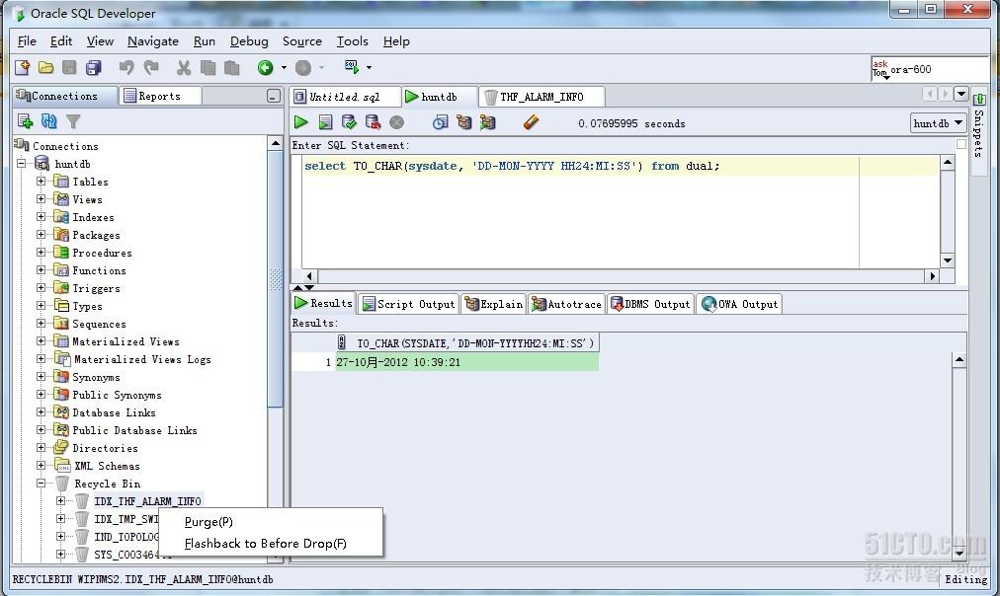The width and height of the screenshot is (1000, 596).
Task: Switch to the Untitled.sql tab
Action: [x=345, y=97]
